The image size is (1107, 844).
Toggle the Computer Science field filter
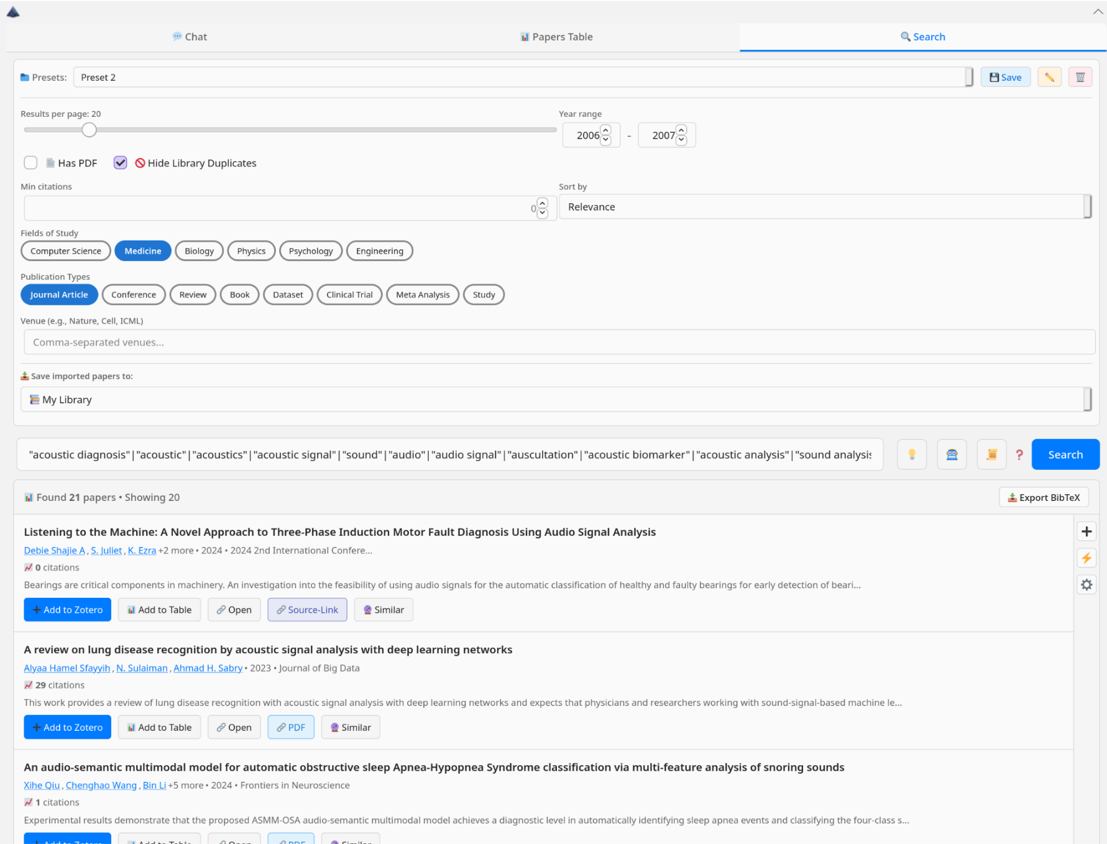[65, 251]
